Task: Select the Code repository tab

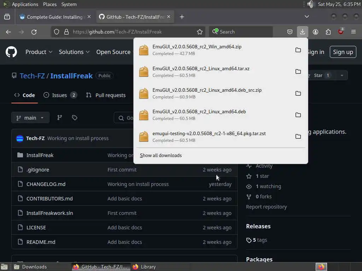Action: tap(24, 95)
